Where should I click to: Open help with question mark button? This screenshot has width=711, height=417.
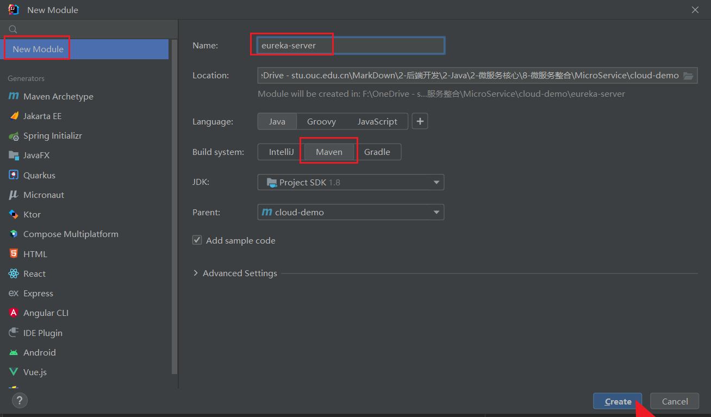[x=20, y=401]
